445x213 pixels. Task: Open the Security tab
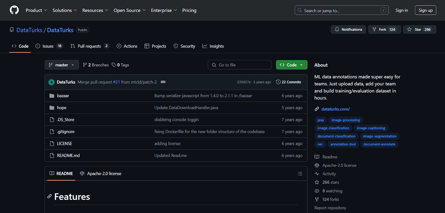(184, 46)
